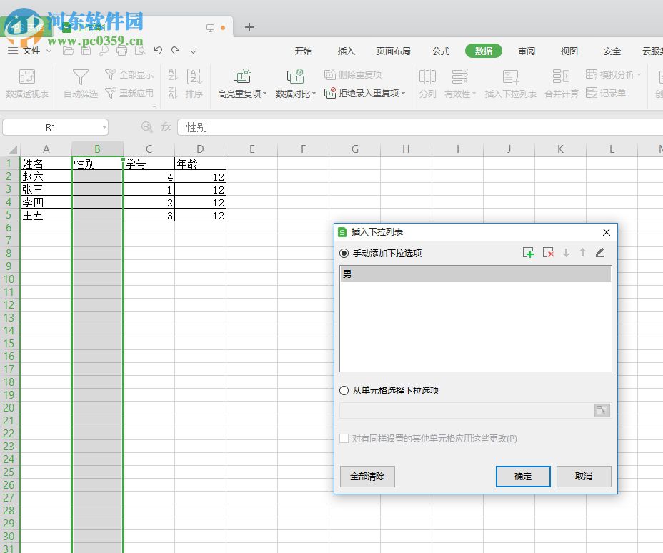663x553 pixels.
Task: Open the 审阅 ribbon tab
Action: point(527,51)
